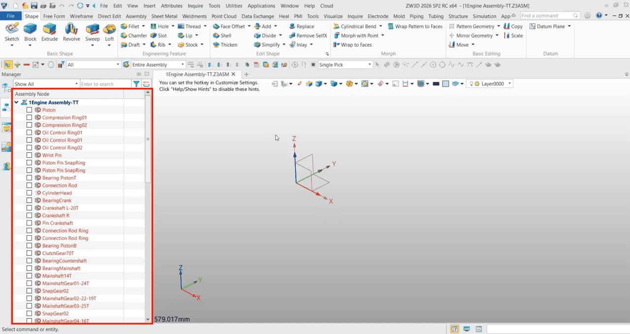Open the Single Pick dropdown
Viewport: 630px width, 334px height.
(x=370, y=65)
